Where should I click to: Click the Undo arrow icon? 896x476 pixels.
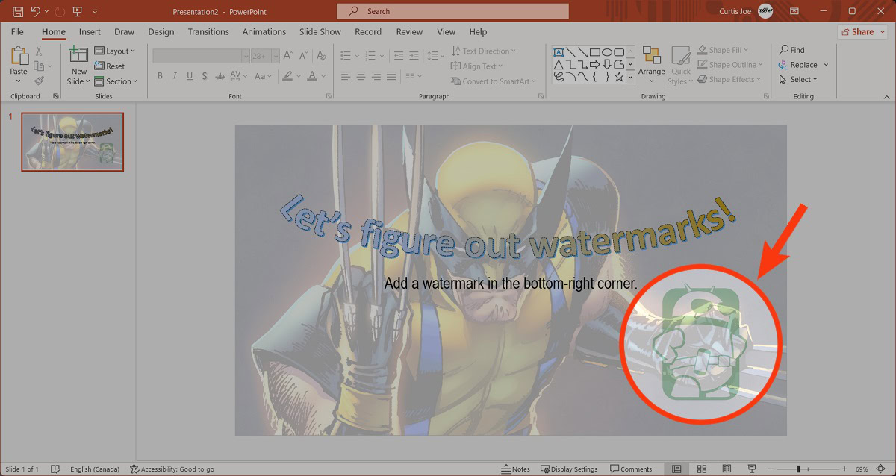pyautogui.click(x=36, y=11)
